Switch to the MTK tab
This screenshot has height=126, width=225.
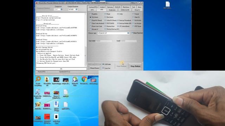tap(92, 10)
